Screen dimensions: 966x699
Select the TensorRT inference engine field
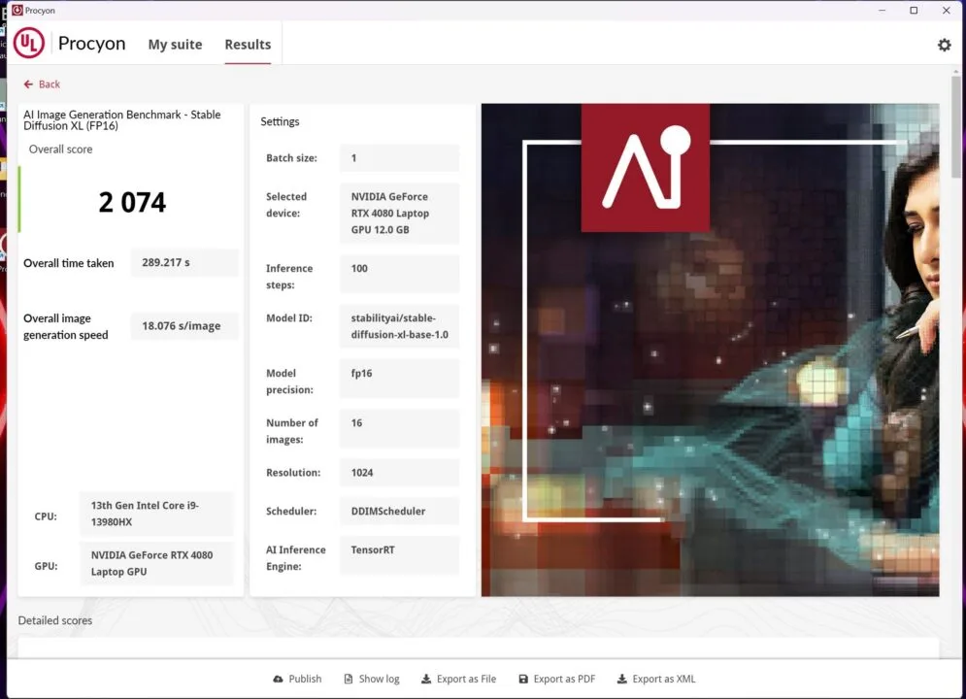point(399,555)
